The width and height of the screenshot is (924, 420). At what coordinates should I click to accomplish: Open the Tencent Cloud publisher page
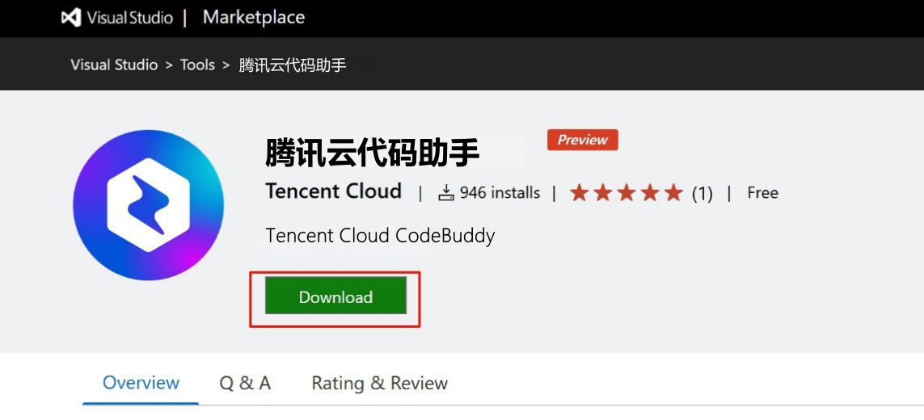(333, 191)
